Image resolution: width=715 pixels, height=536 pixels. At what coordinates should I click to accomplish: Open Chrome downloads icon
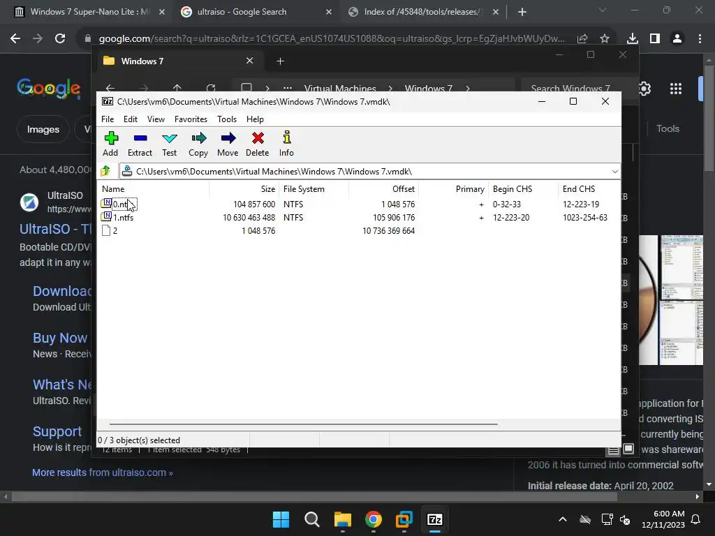(633, 39)
